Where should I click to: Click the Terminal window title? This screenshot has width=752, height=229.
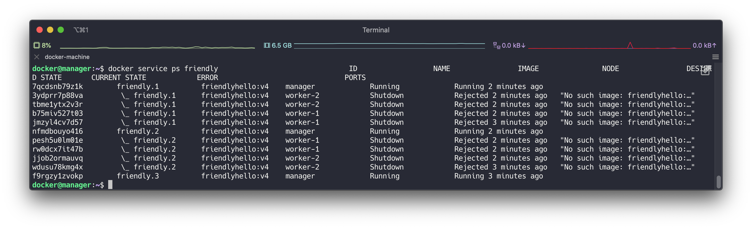[x=376, y=30]
